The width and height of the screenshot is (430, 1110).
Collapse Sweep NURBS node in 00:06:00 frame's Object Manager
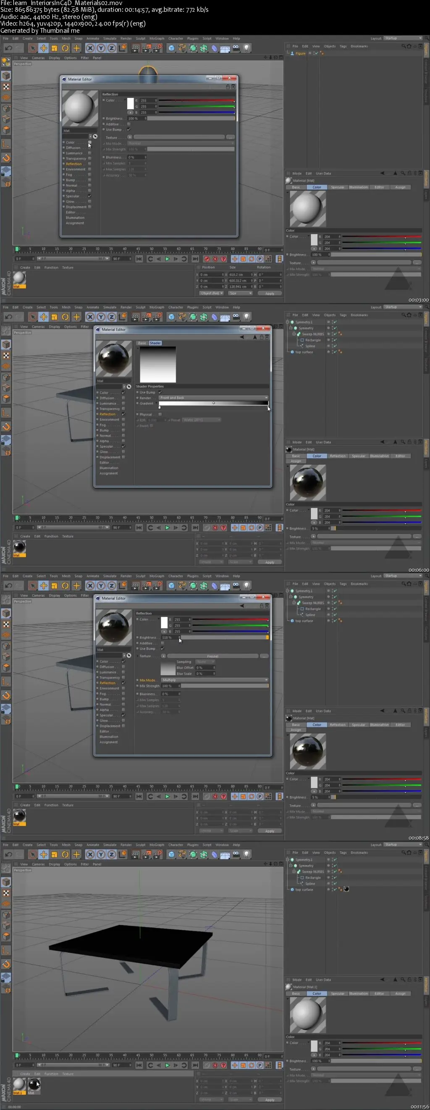point(294,334)
